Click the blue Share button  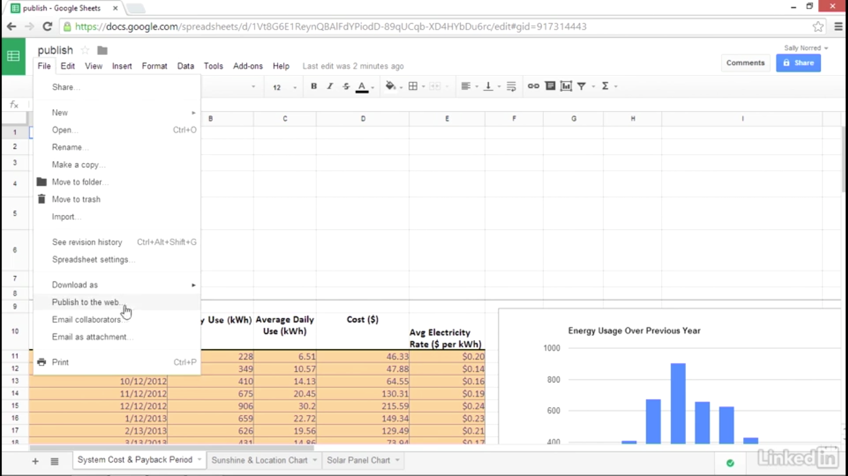(798, 63)
